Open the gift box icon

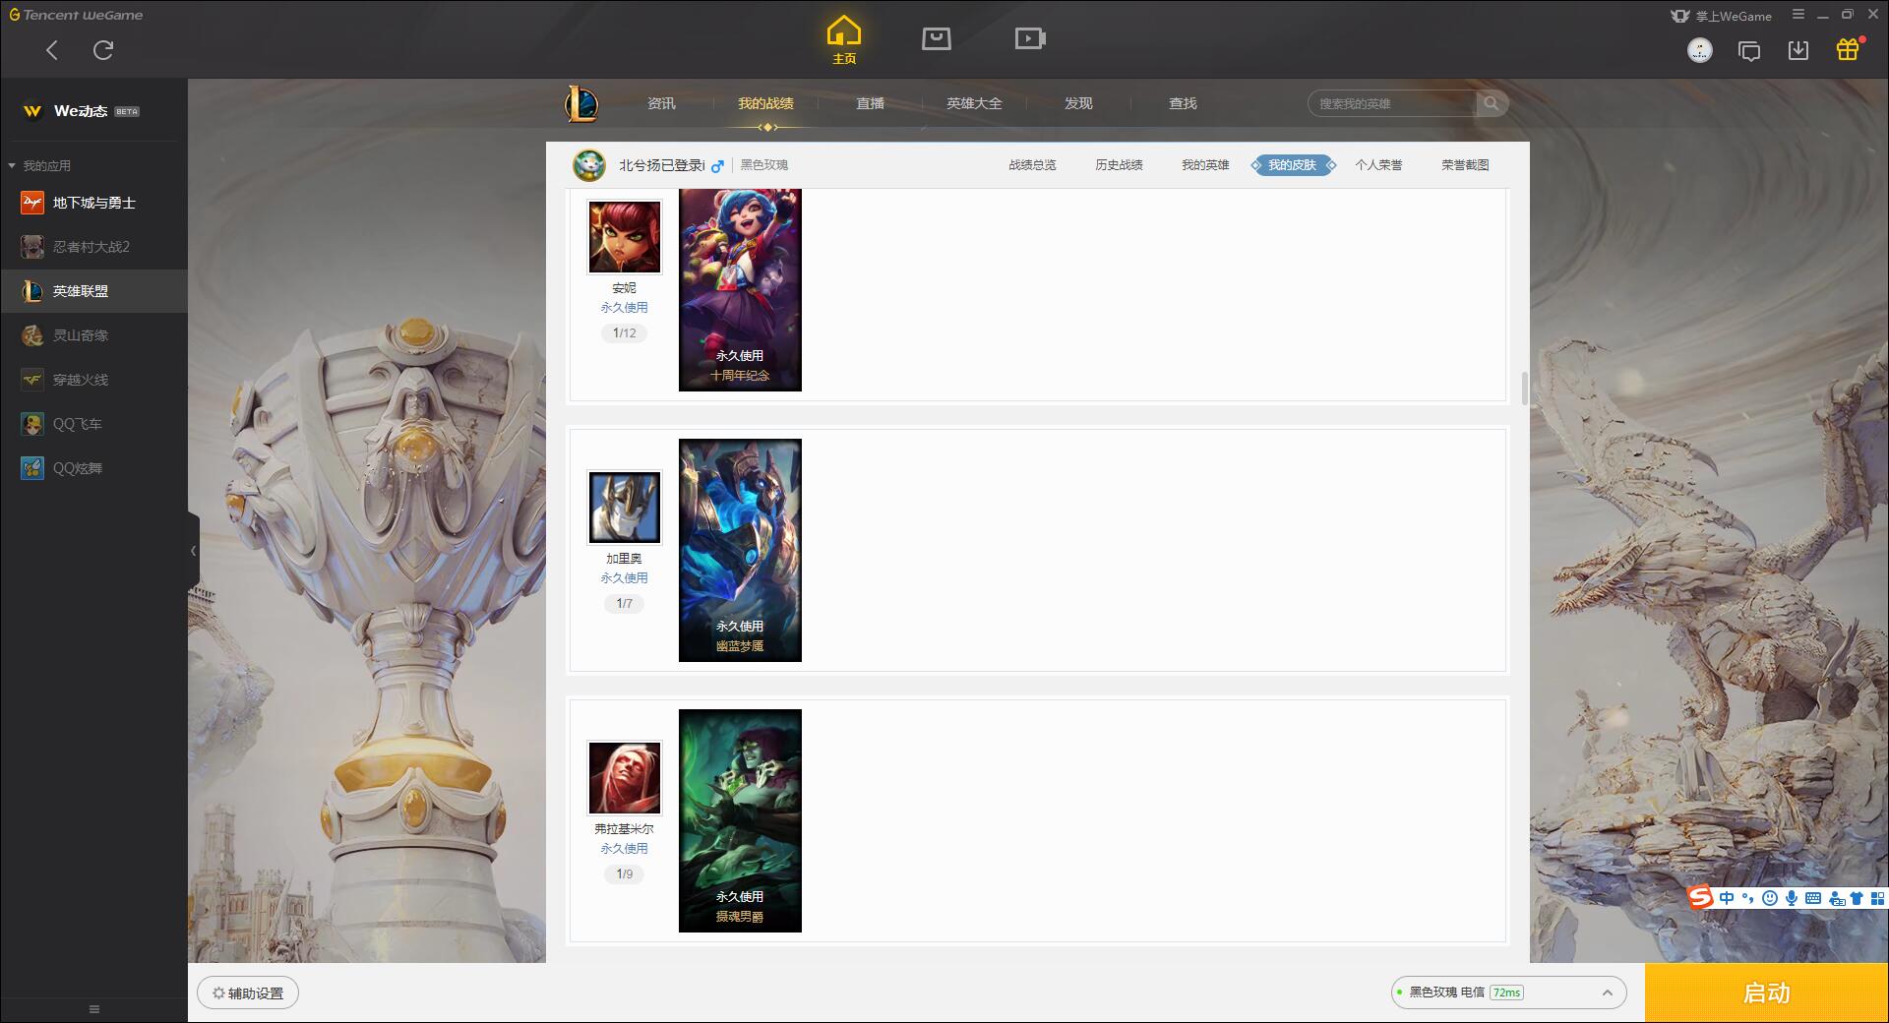pyautogui.click(x=1848, y=49)
